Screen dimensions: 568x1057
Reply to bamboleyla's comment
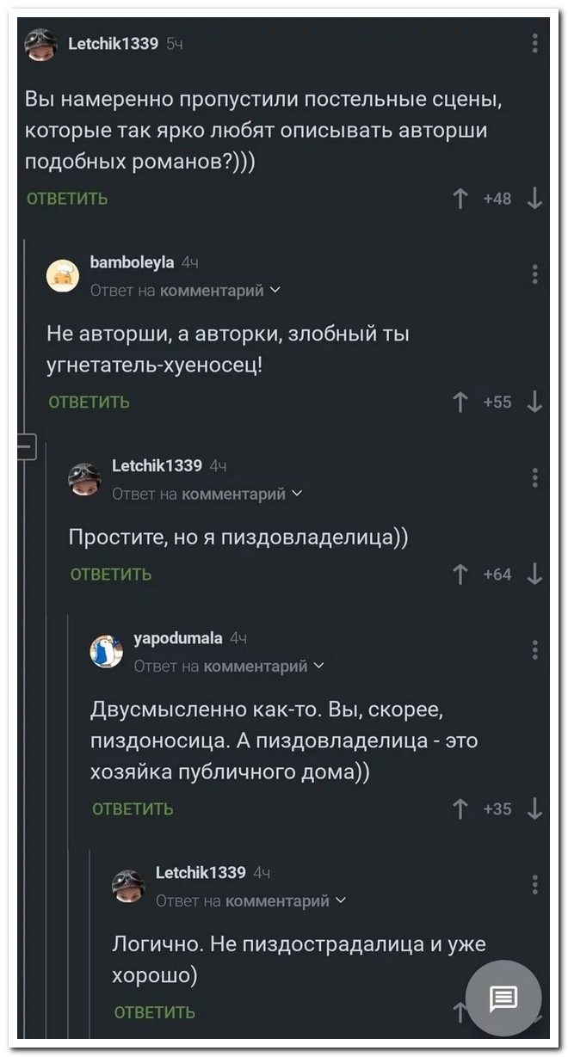click(x=89, y=402)
